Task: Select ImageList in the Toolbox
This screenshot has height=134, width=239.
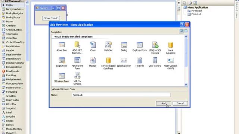Action: pyautogui.click(x=13, y=108)
